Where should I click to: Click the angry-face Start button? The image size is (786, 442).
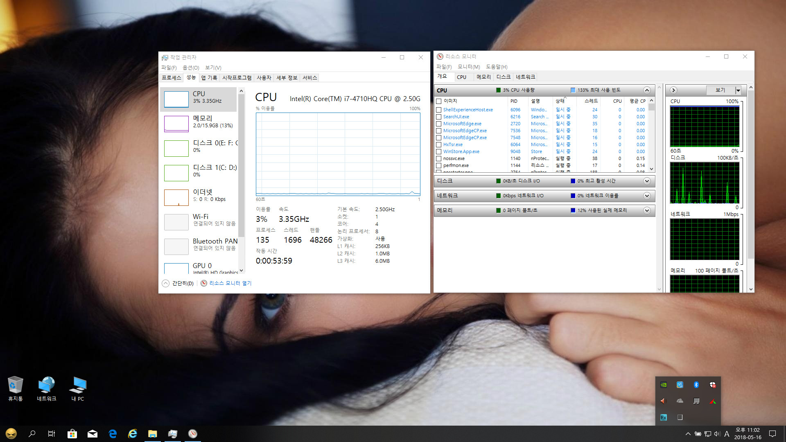pos(11,434)
